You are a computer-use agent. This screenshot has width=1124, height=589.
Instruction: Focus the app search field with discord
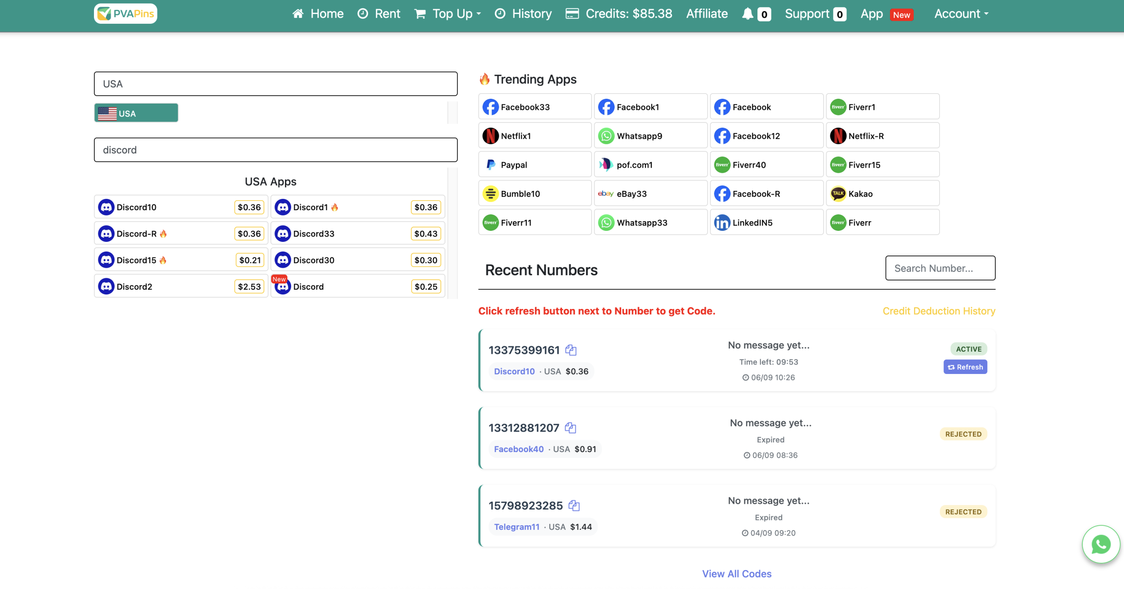click(x=276, y=150)
